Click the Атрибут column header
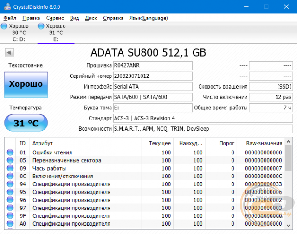Viewport: 297px width, 234px height. coord(85,143)
